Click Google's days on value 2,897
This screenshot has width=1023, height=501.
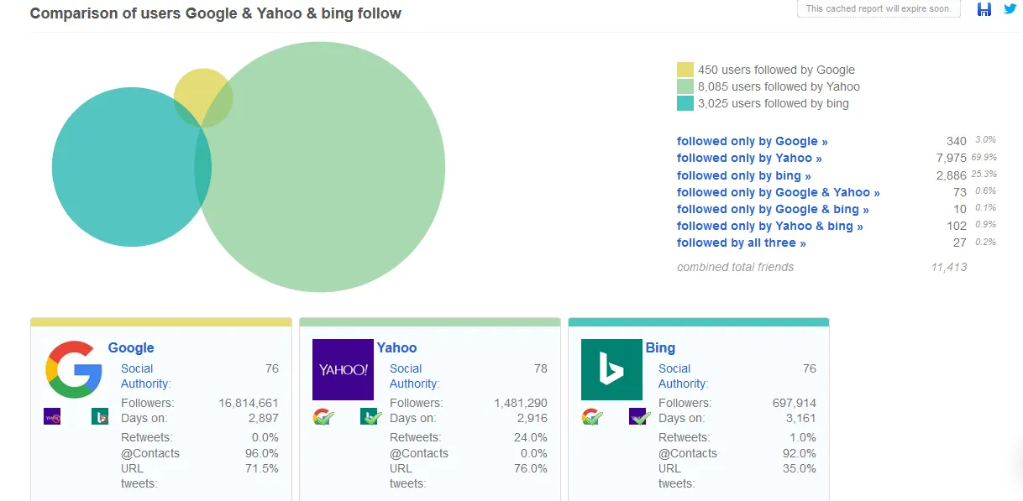coord(264,418)
